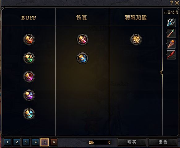Choose the orange-orb staff weapon mastery icon
This screenshot has height=148, width=180.
tap(171, 44)
